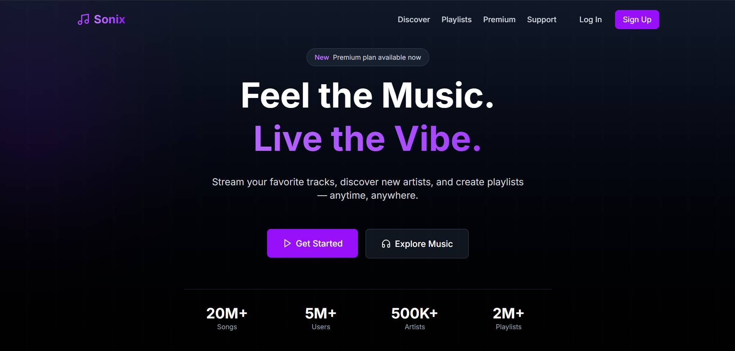Click the Feel the Music headline
Image resolution: width=735 pixels, height=351 pixels.
click(x=367, y=95)
